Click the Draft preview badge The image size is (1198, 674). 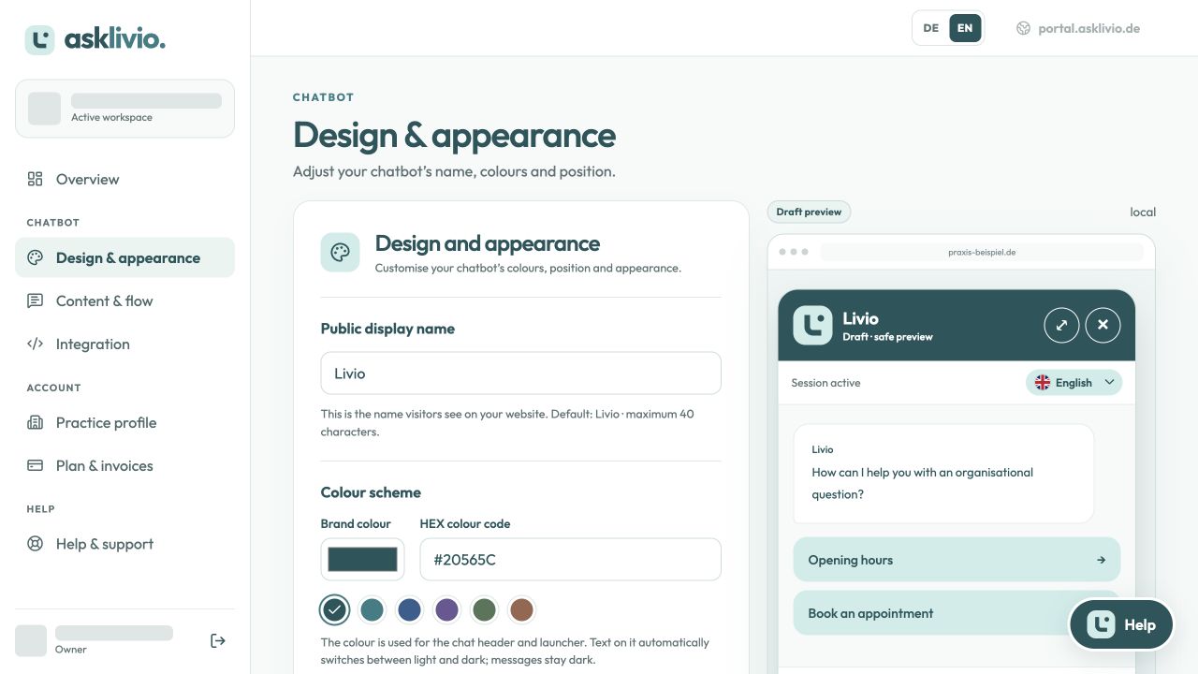click(x=809, y=212)
